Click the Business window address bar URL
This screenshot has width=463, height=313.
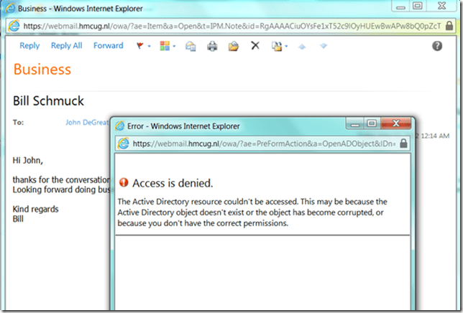point(230,25)
